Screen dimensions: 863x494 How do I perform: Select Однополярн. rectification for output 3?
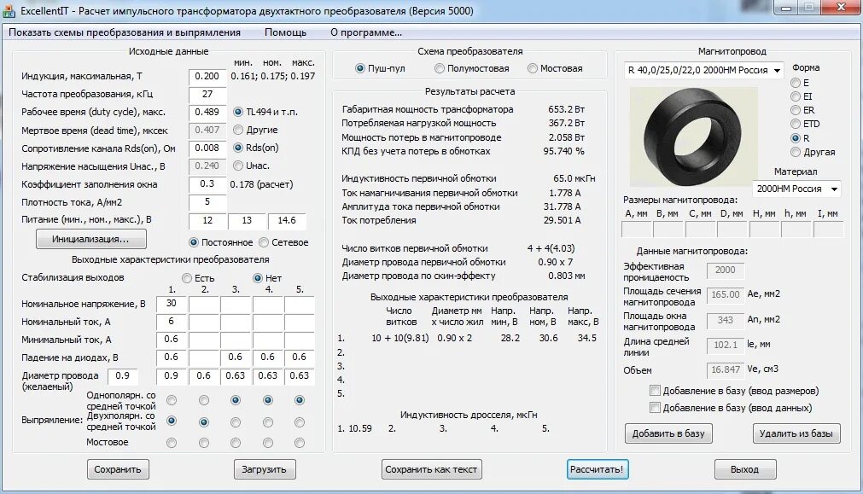(x=236, y=400)
